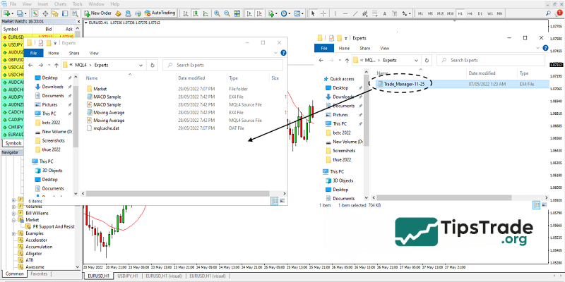Image resolution: width=565 pixels, height=282 pixels.
Task: Toggle details view in left Explorer
Action: point(274,201)
